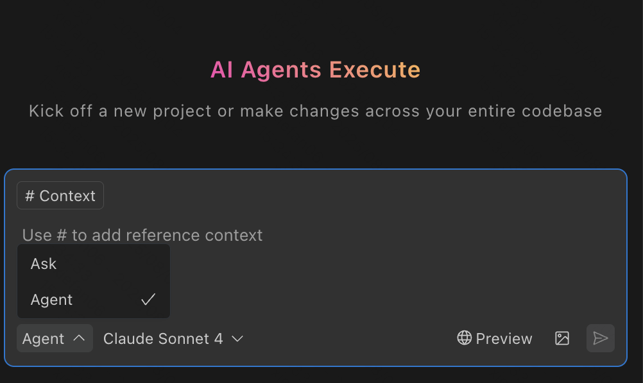Click the globe icon beside Preview
Viewport: 643px width, 383px height.
click(464, 338)
